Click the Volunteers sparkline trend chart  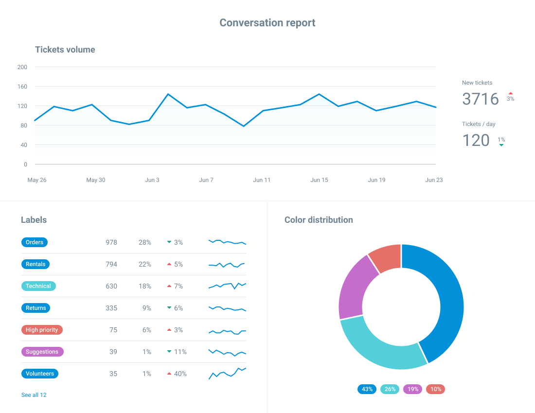227,374
